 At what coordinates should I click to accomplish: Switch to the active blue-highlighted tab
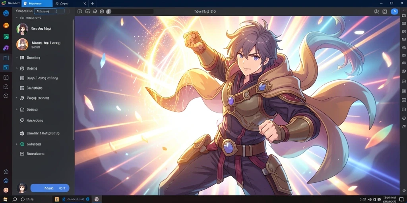[x=37, y=4]
